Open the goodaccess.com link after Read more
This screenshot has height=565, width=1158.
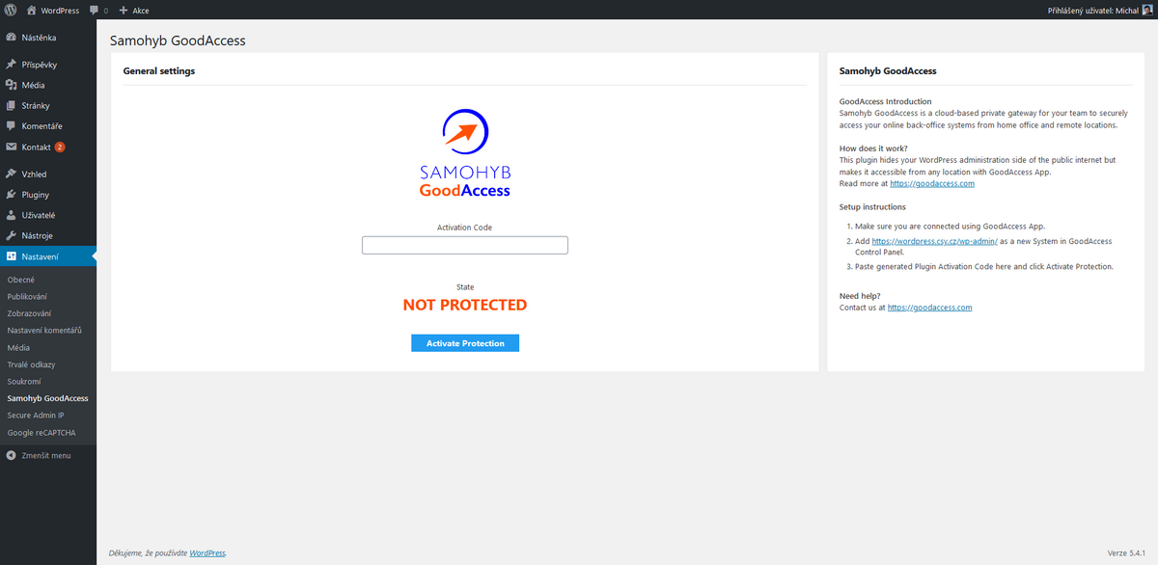click(x=932, y=183)
